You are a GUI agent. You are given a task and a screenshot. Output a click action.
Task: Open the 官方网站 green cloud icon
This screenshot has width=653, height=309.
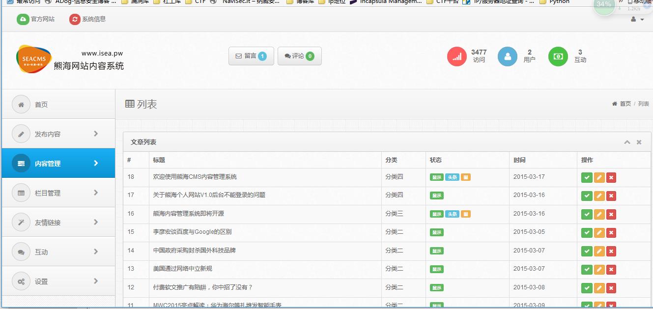(x=23, y=19)
